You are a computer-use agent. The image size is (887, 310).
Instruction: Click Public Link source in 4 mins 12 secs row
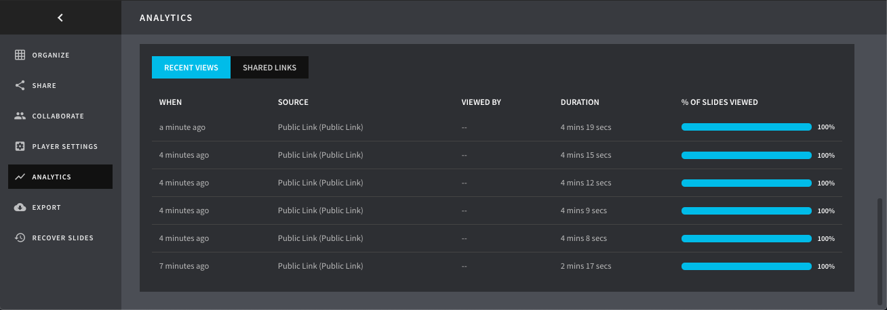pyautogui.click(x=321, y=183)
